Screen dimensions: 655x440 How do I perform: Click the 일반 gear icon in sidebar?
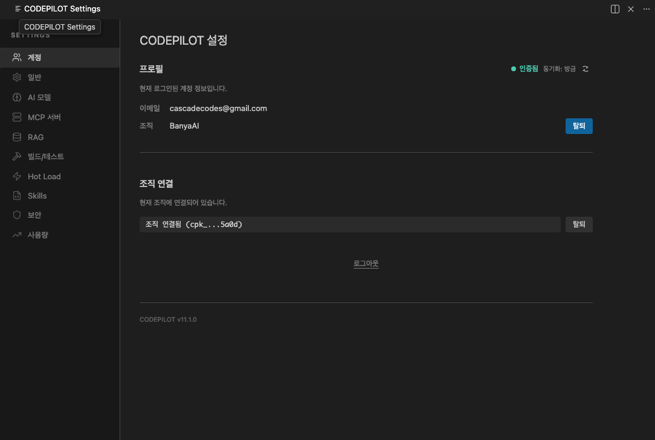coord(17,77)
